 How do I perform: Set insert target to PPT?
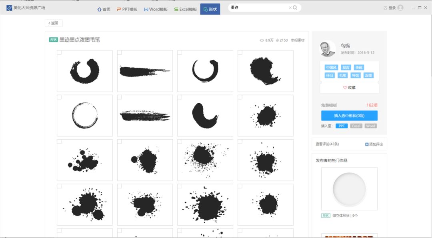tap(342, 126)
